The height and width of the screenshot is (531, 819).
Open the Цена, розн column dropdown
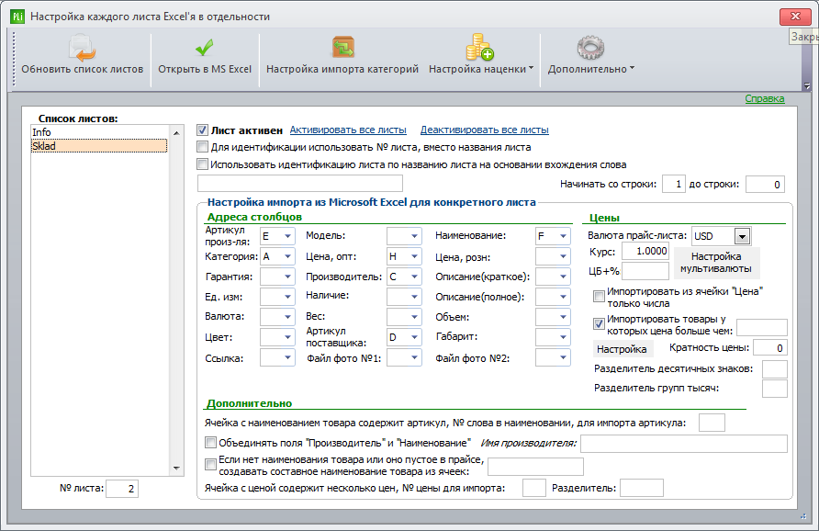(563, 256)
